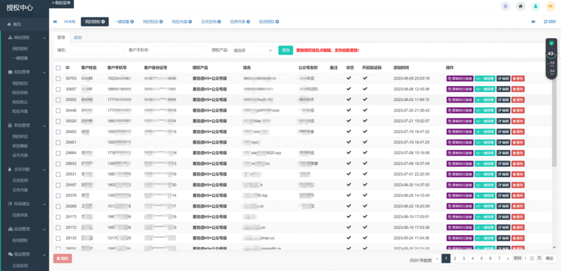Check the row checkbox for ID 29951
Image resolution: width=561 pixels, height=271 pixels.
coord(58,142)
